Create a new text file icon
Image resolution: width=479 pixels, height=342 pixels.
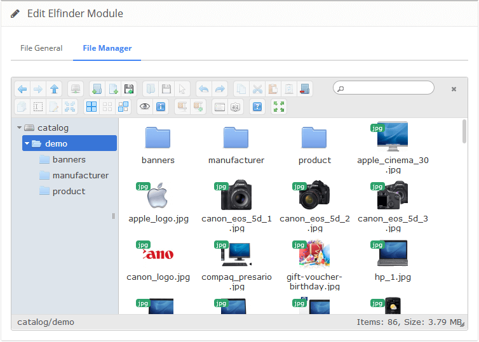pyautogui.click(x=113, y=89)
